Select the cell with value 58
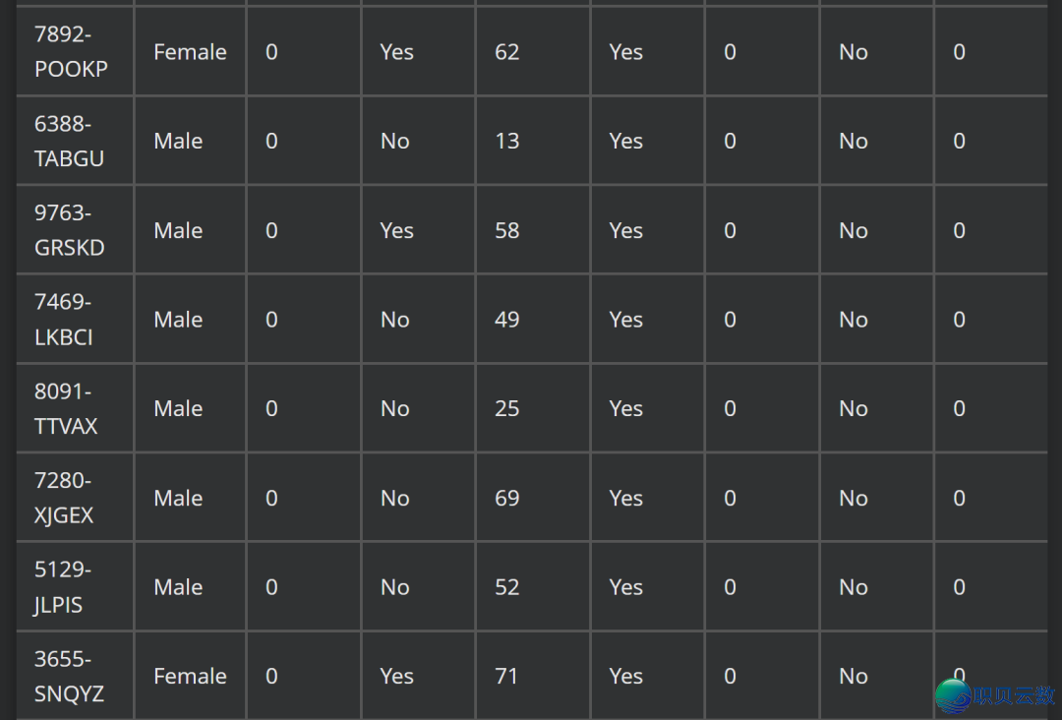The height and width of the screenshot is (720, 1062). pyautogui.click(x=507, y=230)
